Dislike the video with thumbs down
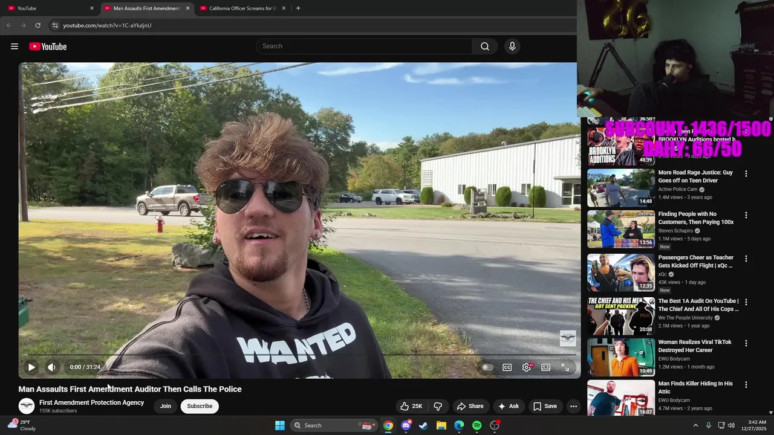 (x=438, y=406)
